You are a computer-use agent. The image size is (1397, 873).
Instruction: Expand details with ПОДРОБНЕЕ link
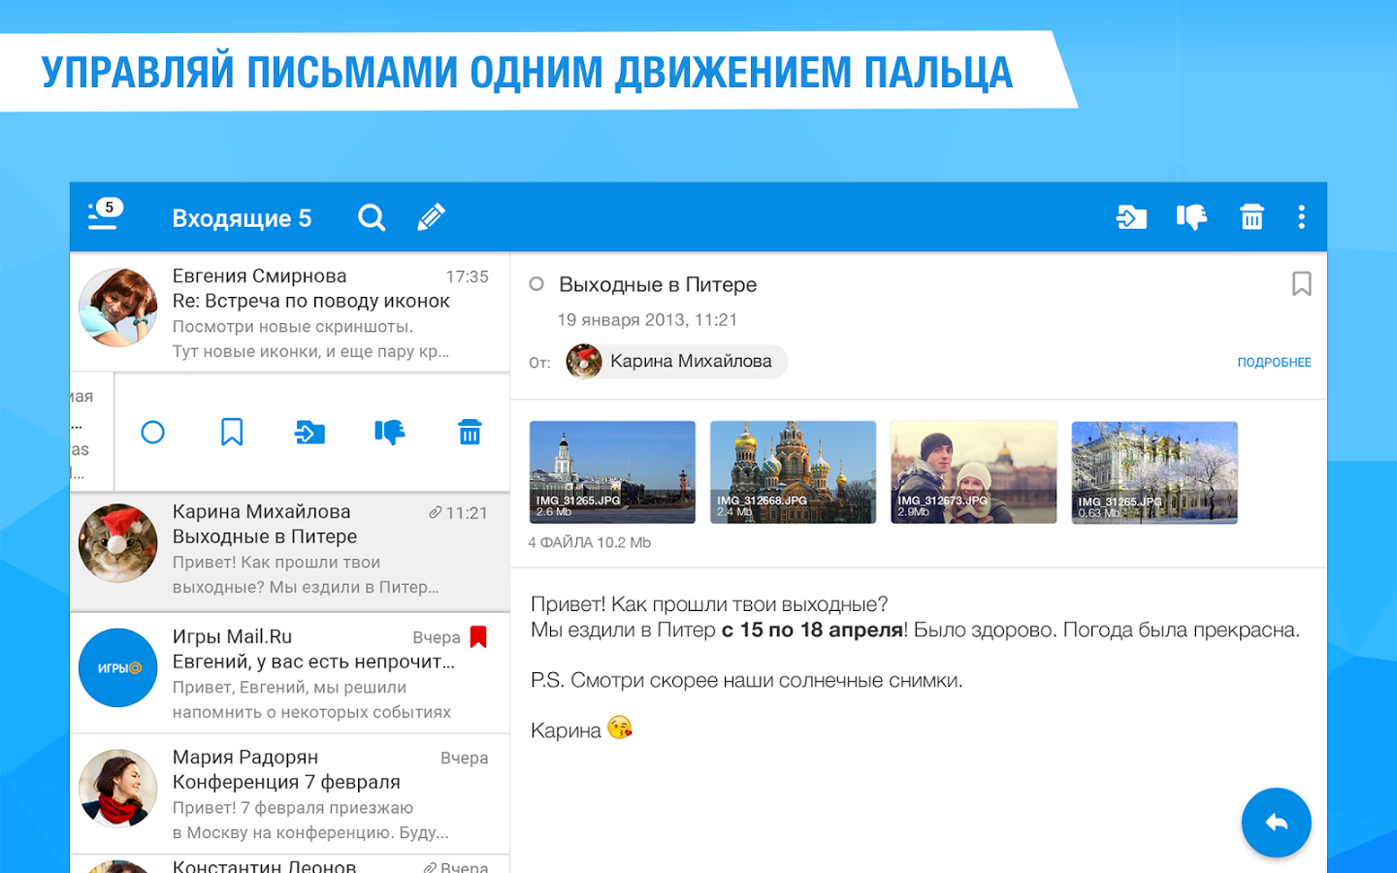1274,362
